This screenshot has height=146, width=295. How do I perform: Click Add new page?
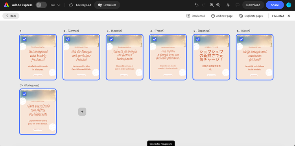click(222, 16)
